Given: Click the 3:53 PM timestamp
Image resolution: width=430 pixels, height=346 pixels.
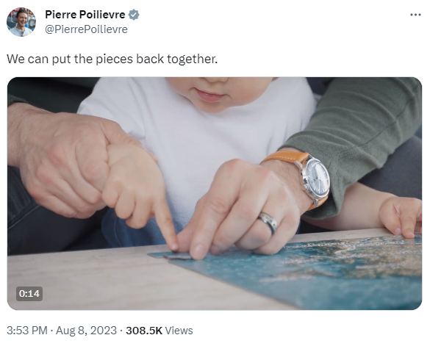Looking at the screenshot, I should [x=27, y=331].
